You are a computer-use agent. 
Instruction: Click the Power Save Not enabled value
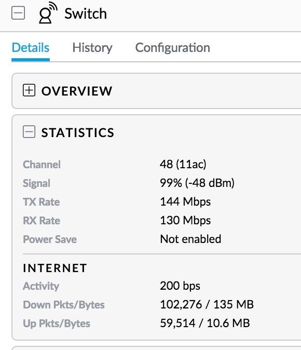pyautogui.click(x=190, y=239)
